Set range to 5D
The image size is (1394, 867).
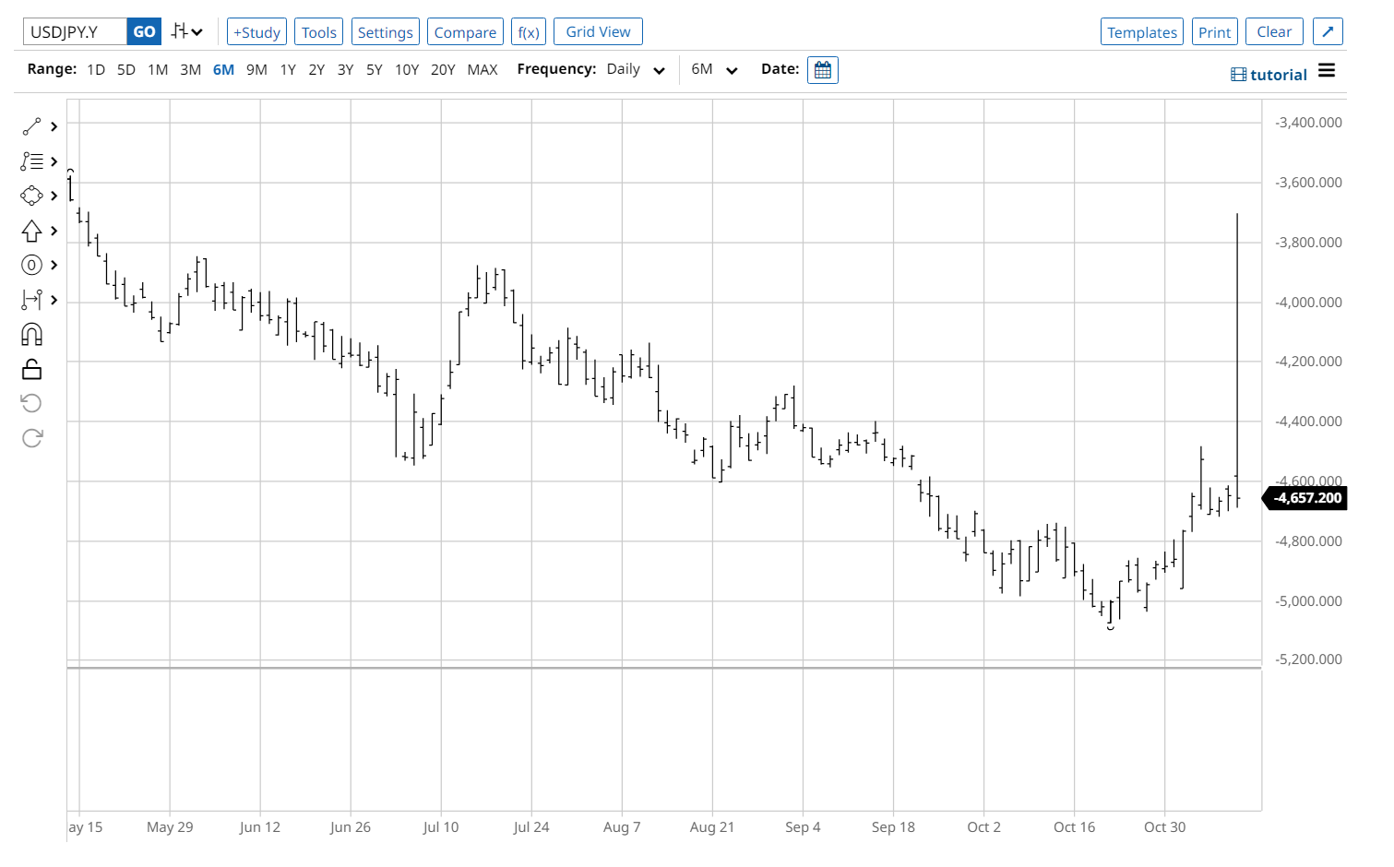pyautogui.click(x=126, y=69)
